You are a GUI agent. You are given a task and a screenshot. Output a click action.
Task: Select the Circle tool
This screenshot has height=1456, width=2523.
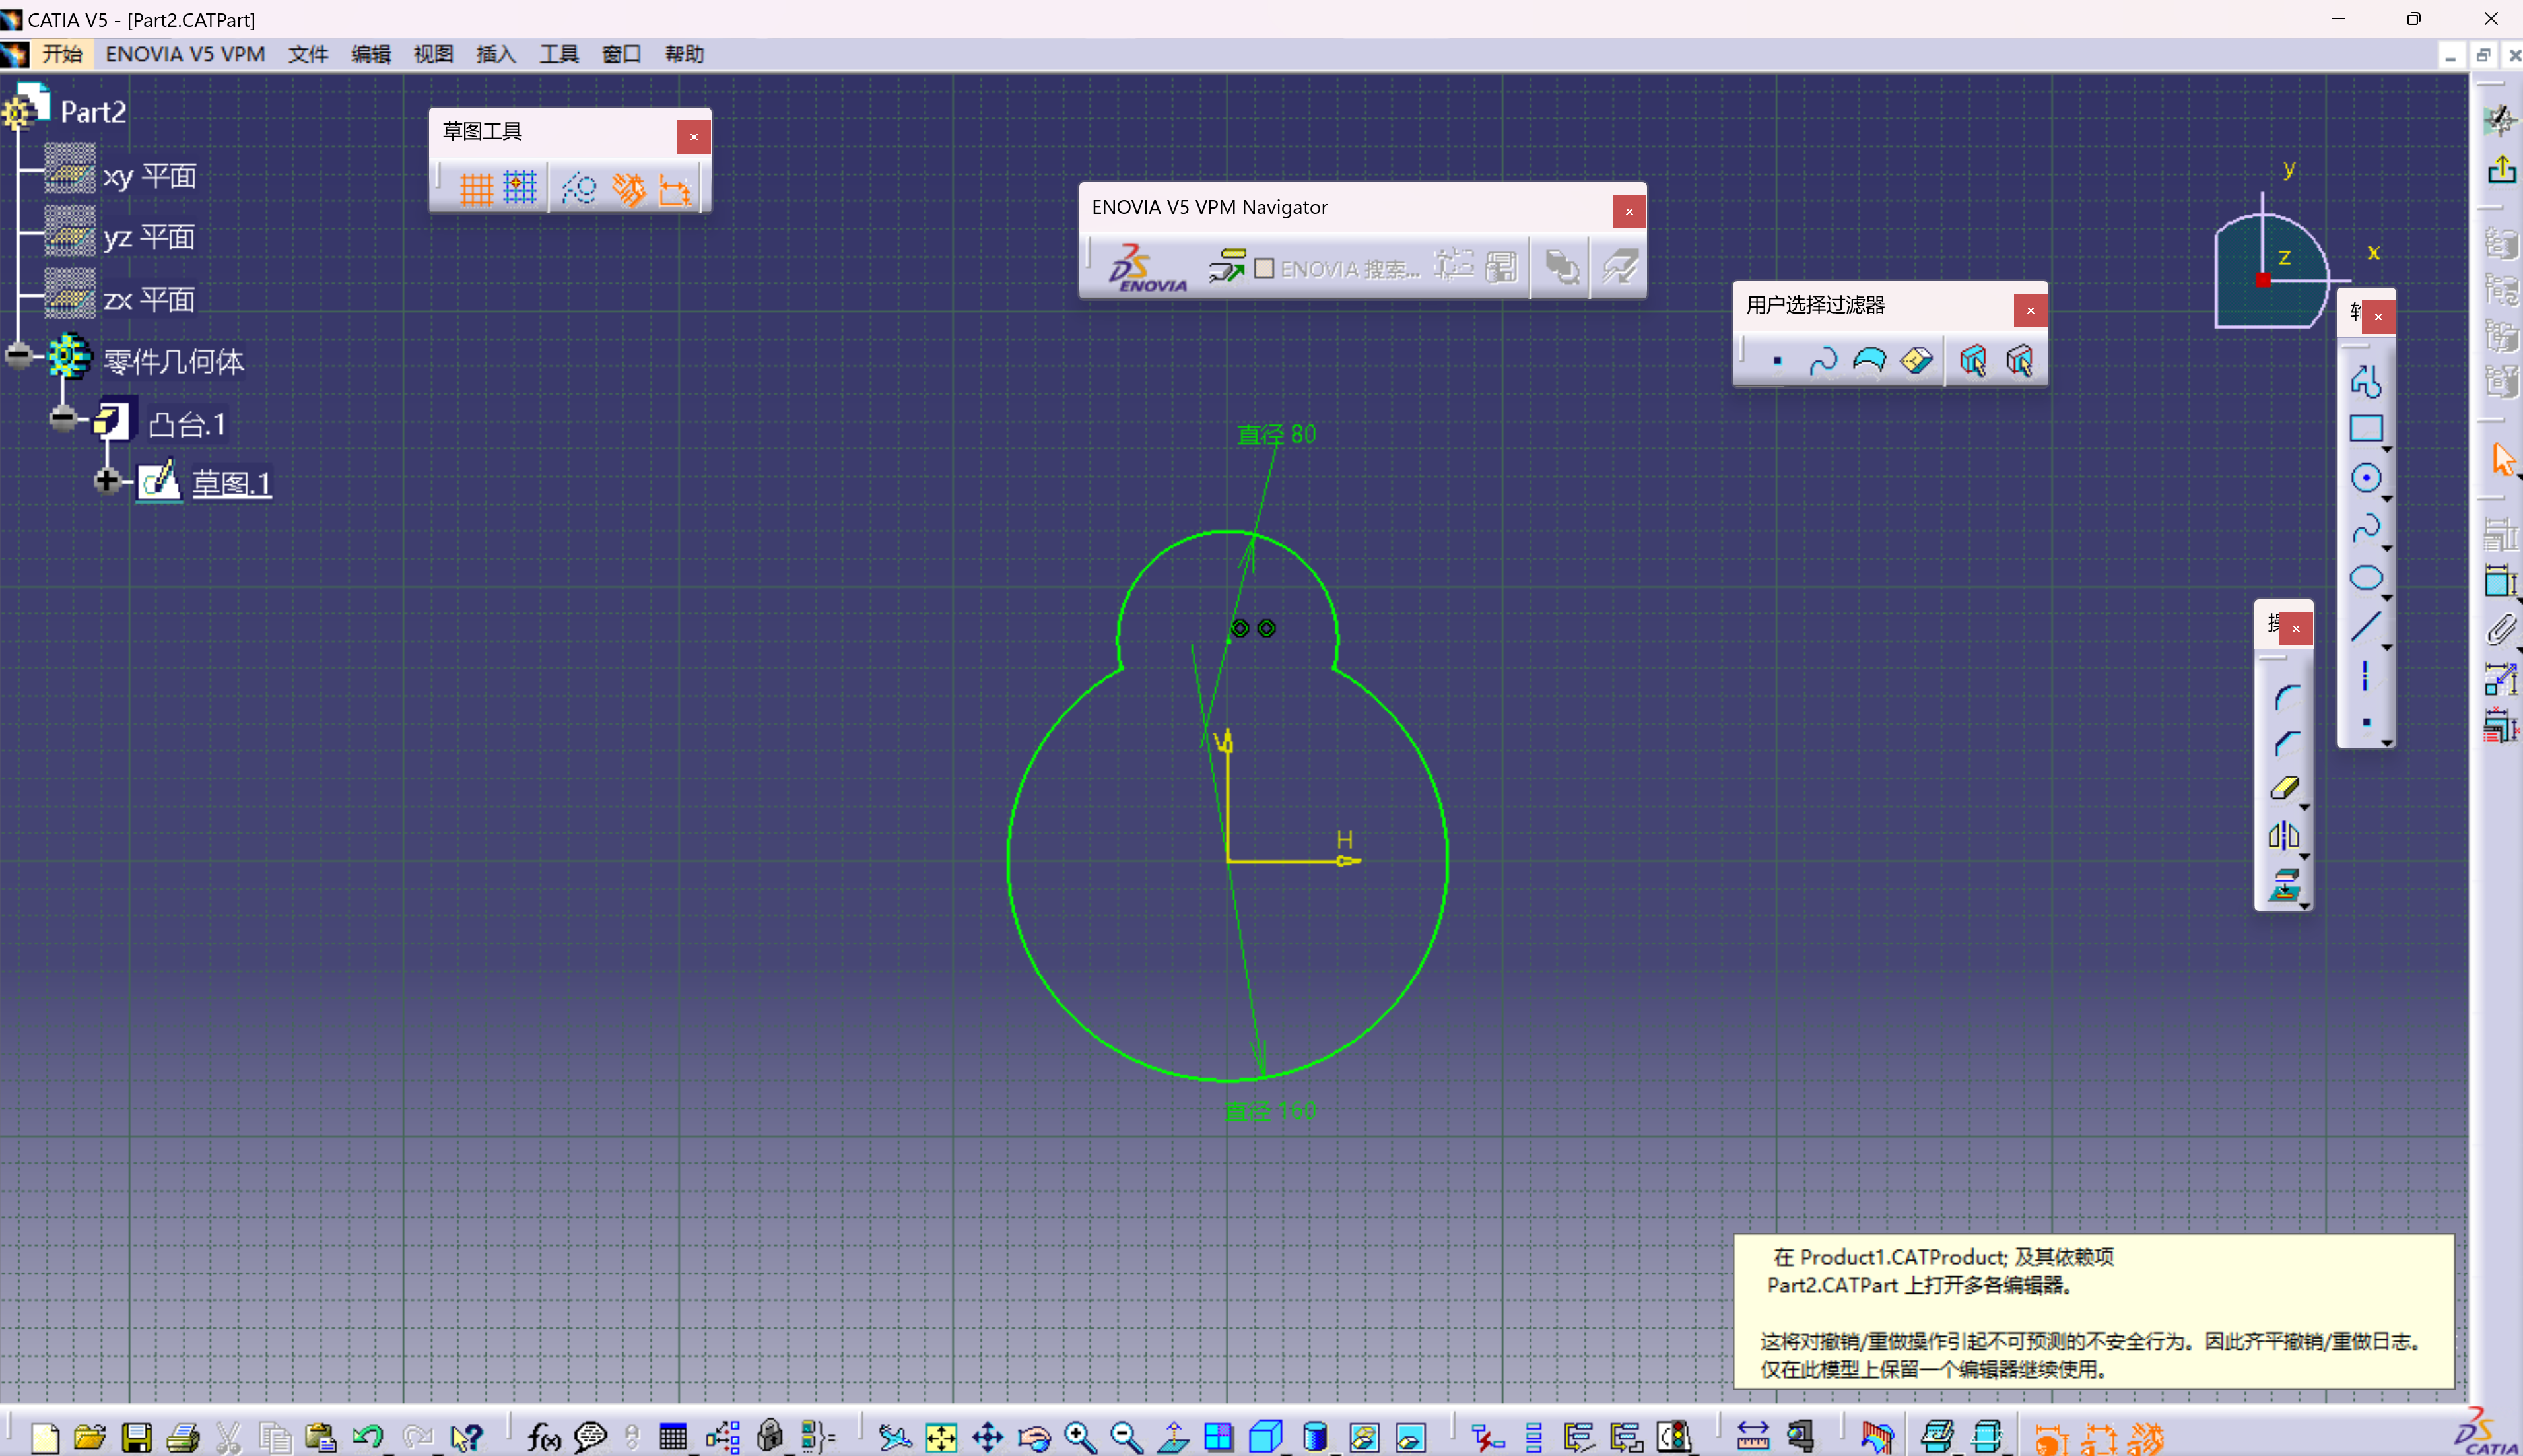[2366, 478]
